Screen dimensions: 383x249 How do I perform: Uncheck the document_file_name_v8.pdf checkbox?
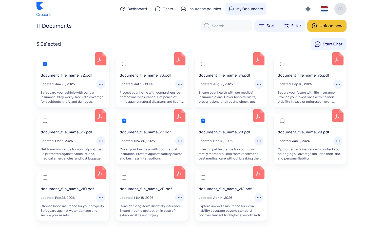[x=203, y=121]
